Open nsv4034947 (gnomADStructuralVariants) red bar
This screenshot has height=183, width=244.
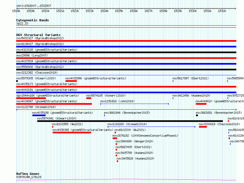54,104
